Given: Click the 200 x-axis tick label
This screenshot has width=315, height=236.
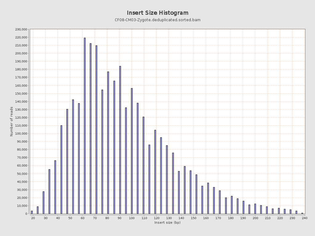Looking at the screenshot, I should coord(255,218).
